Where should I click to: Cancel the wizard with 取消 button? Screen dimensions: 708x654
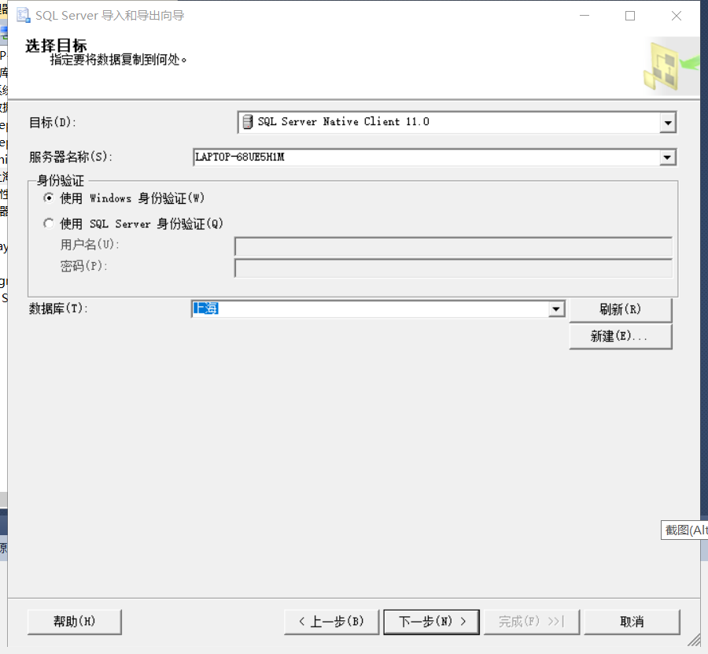point(632,622)
